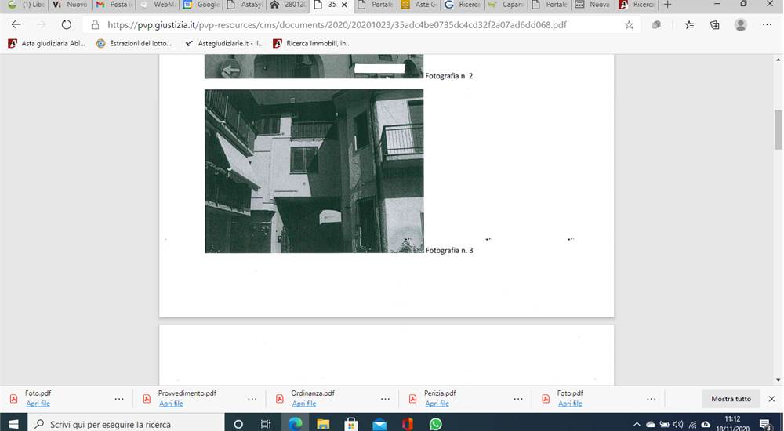Switch to the Gmail 'Posta' tab
This screenshot has width=784, height=431.
coord(114,5)
